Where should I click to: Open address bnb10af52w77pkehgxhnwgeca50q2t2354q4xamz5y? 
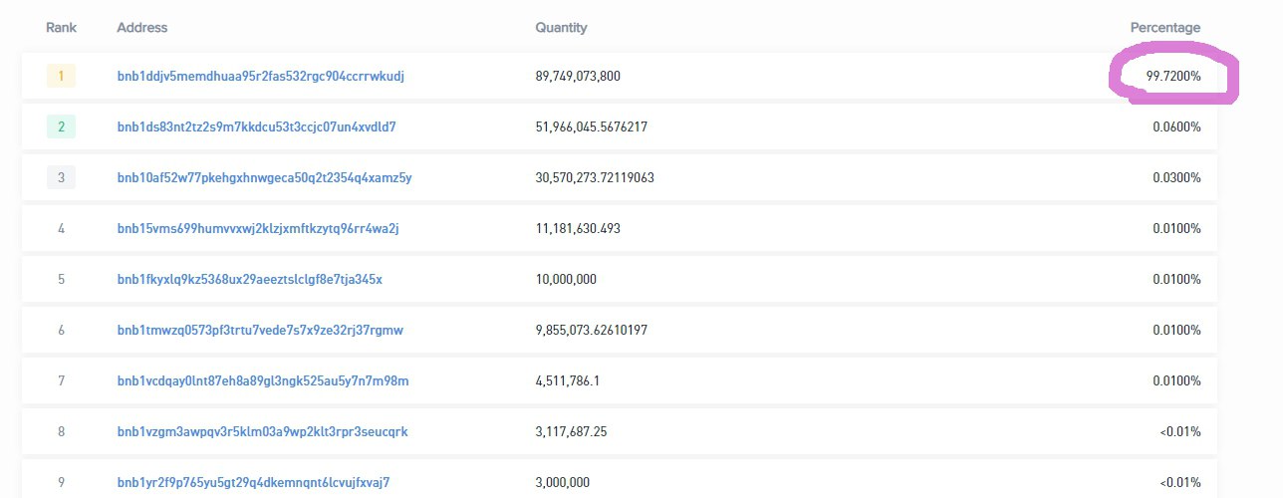coord(264,177)
